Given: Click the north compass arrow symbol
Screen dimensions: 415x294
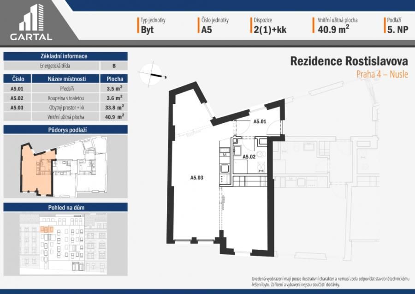Looking at the screenshot, I should coord(154,74).
